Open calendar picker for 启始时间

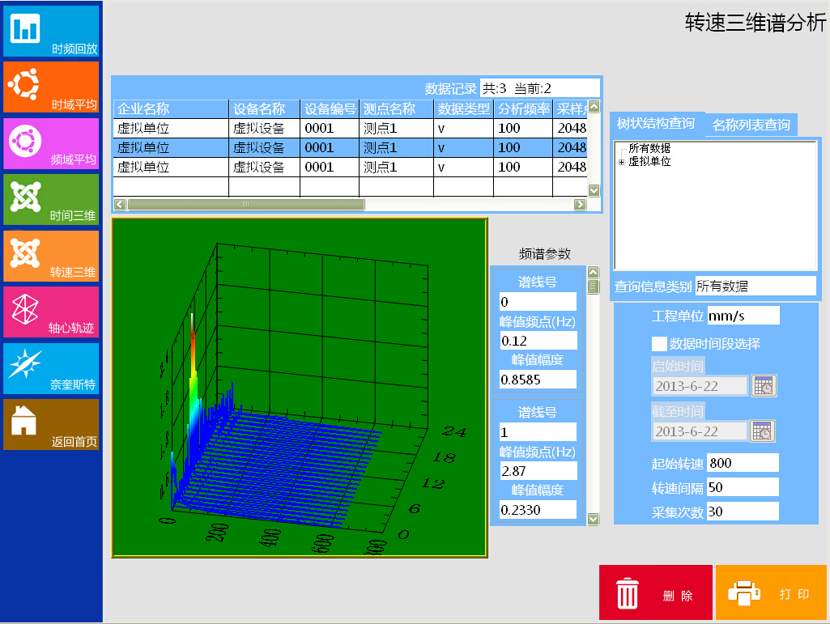tap(763, 386)
